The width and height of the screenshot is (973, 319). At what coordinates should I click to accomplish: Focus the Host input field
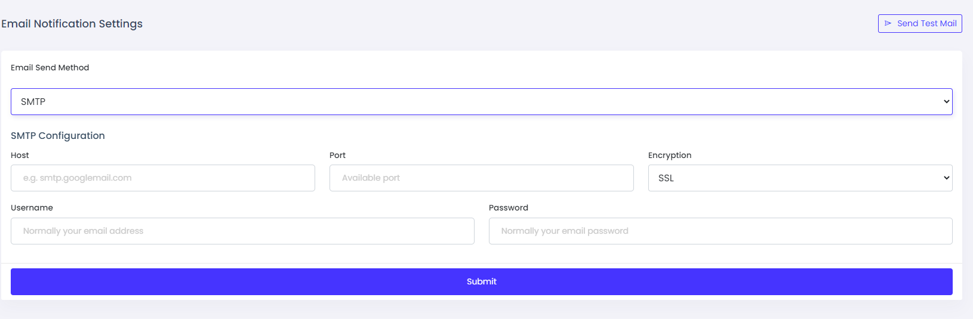[x=162, y=178]
